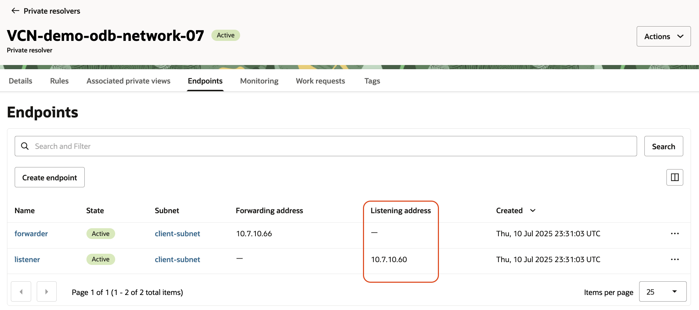The image size is (699, 310).
Task: Switch to the Details tab
Action: point(21,81)
